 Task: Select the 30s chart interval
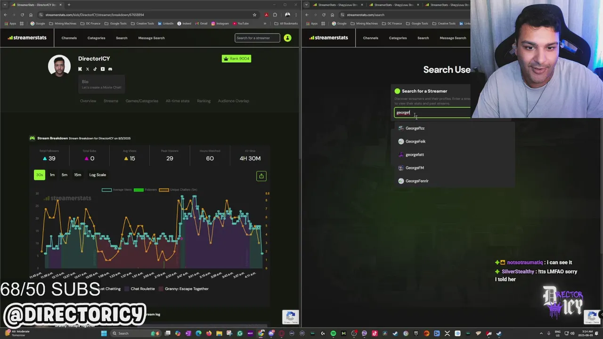pyautogui.click(x=40, y=175)
